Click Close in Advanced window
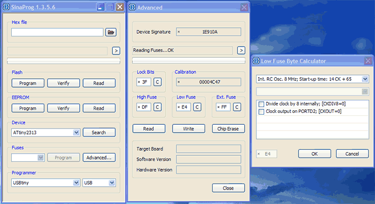 228,188
